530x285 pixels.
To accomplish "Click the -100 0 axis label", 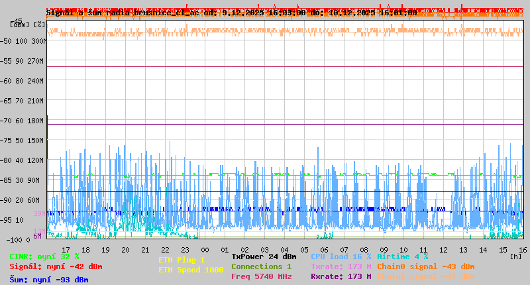I will (19, 240).
